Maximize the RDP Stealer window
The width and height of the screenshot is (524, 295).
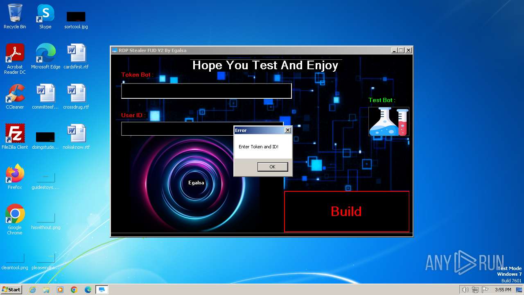(401, 50)
